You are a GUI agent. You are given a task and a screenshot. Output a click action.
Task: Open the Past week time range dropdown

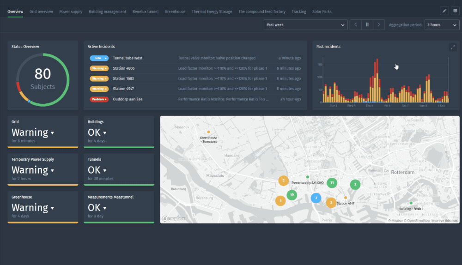pos(305,25)
